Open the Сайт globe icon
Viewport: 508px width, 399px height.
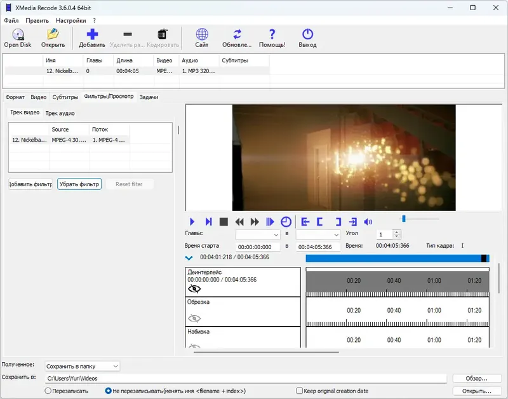(202, 35)
